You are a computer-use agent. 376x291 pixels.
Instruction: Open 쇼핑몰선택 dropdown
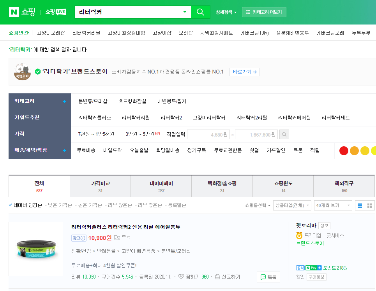[258, 205]
